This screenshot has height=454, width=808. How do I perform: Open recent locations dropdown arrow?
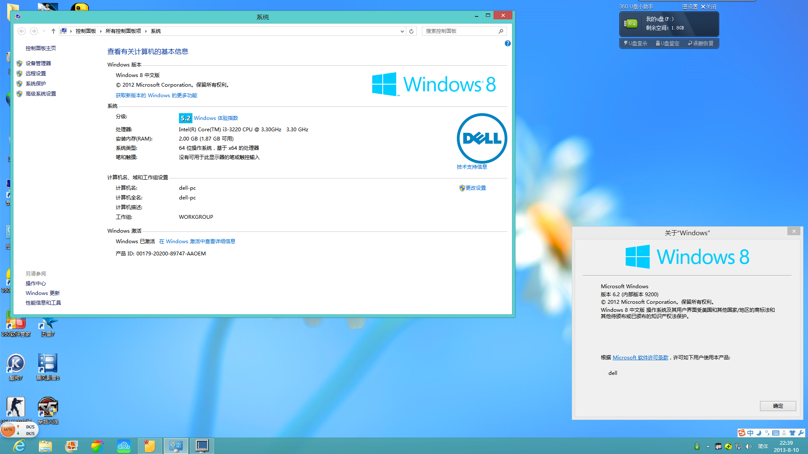pos(44,31)
